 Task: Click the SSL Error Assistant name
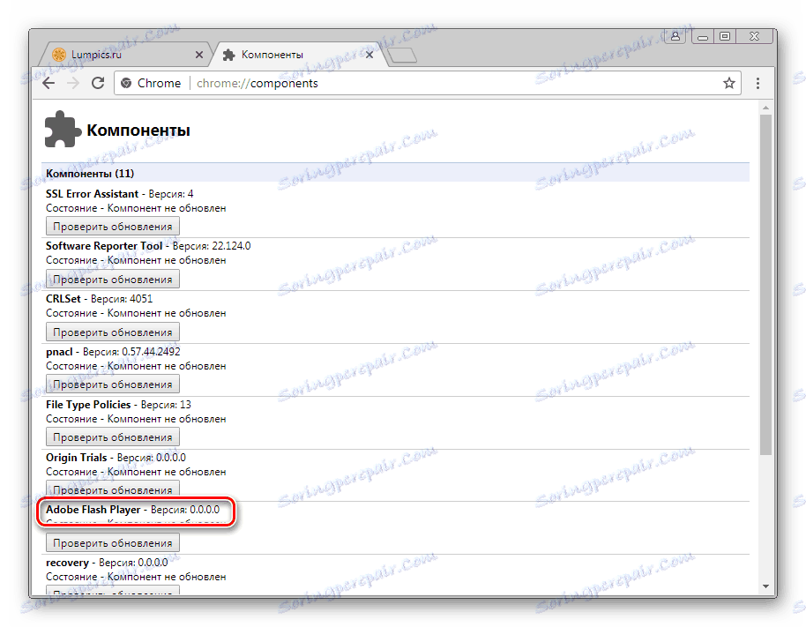coord(92,194)
